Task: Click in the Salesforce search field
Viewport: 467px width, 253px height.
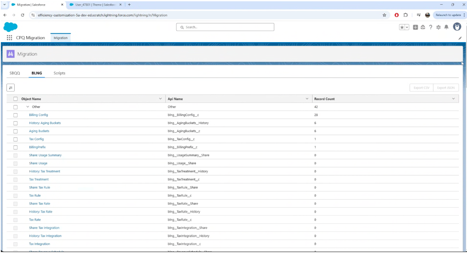Action: click(225, 27)
